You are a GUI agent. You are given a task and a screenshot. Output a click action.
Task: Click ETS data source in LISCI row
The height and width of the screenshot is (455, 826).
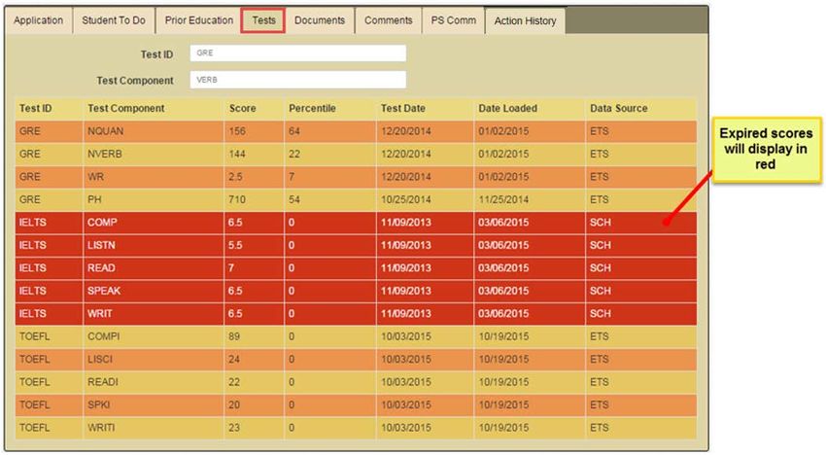click(x=640, y=360)
